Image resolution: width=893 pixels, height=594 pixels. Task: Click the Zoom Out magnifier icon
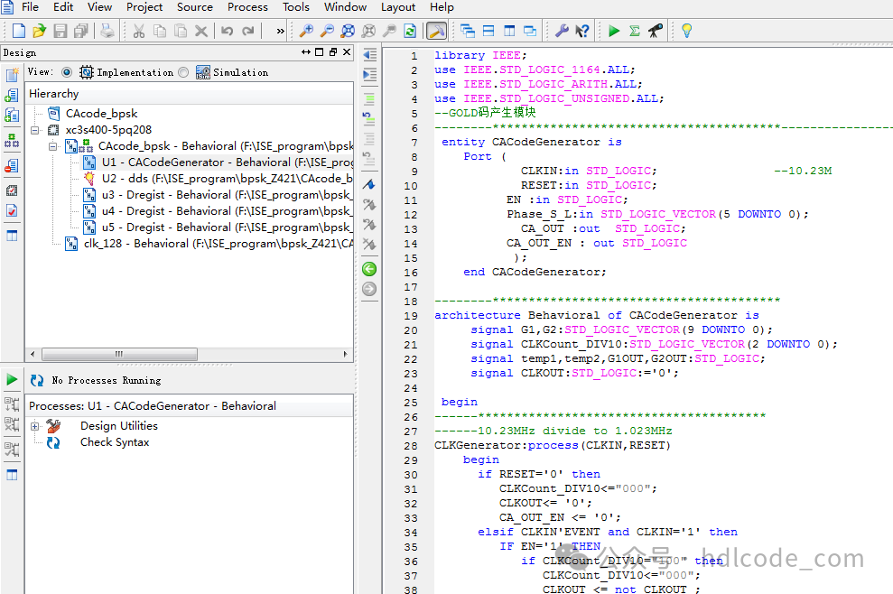click(328, 31)
